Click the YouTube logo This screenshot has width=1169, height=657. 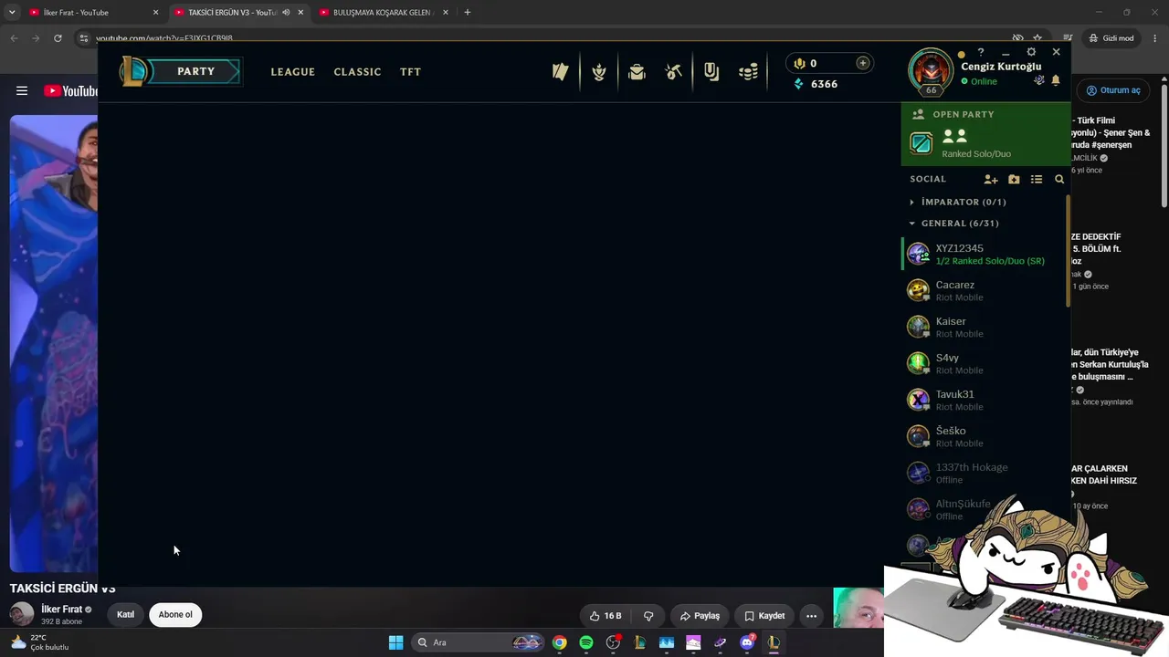70,91
